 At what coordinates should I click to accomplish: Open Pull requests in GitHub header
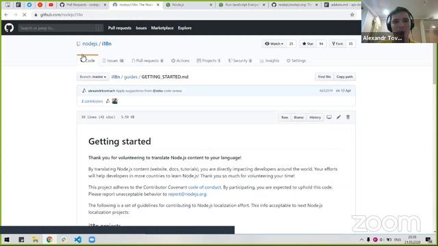tap(120, 28)
